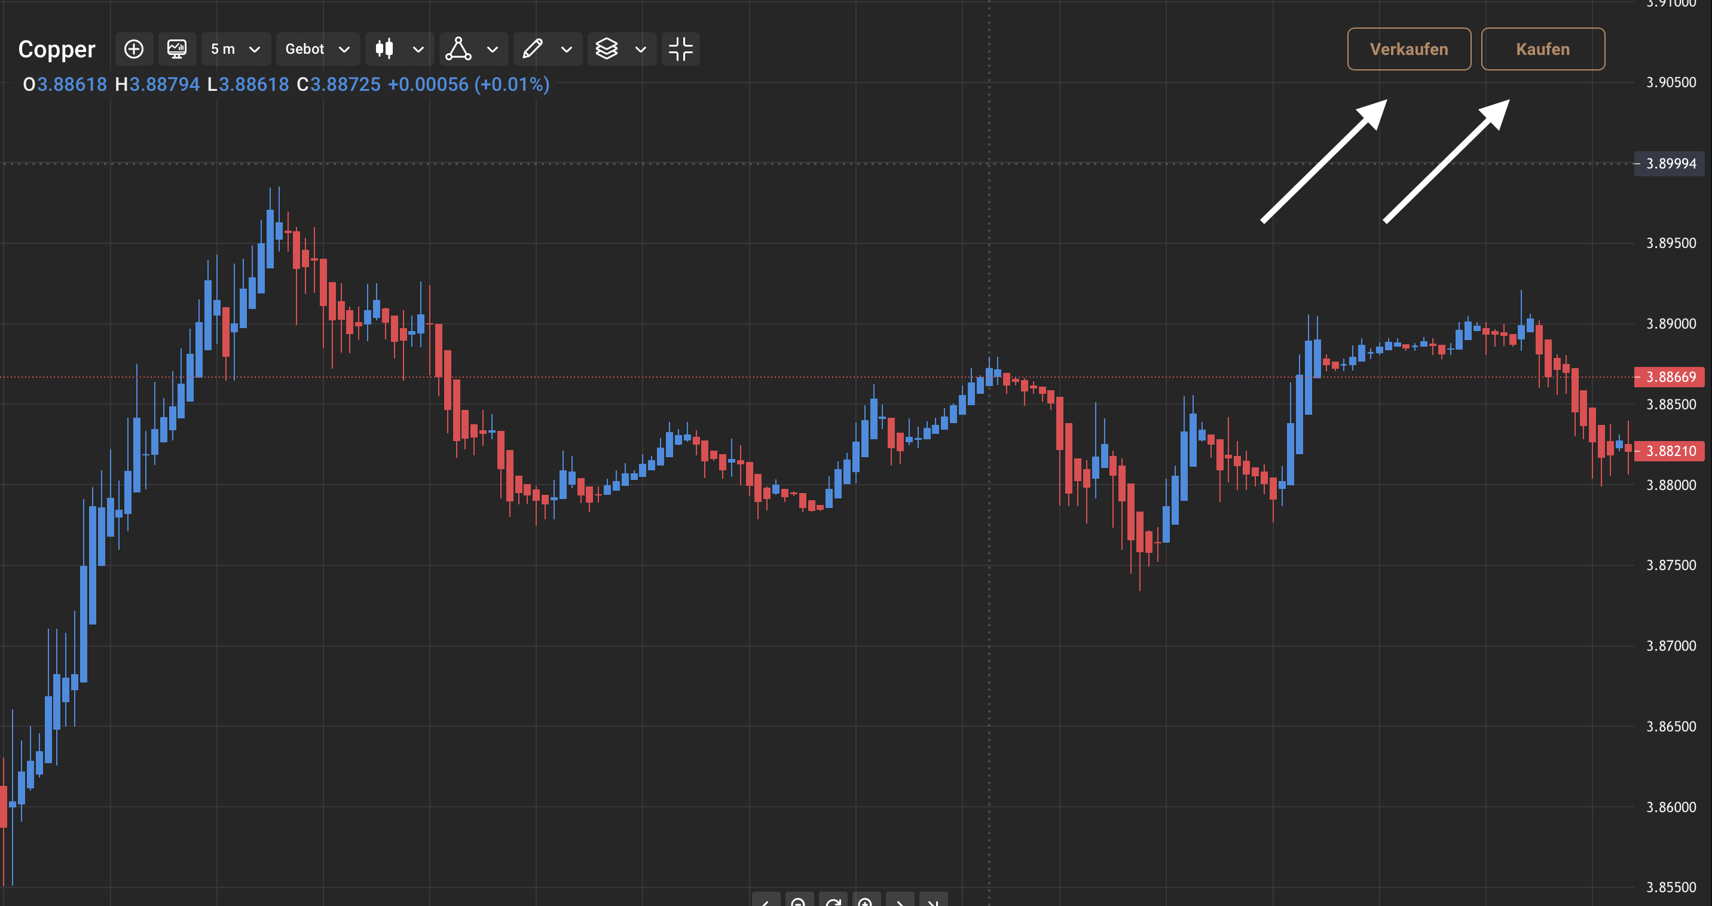
Task: Select the pencil drawing tool icon
Action: click(x=533, y=49)
